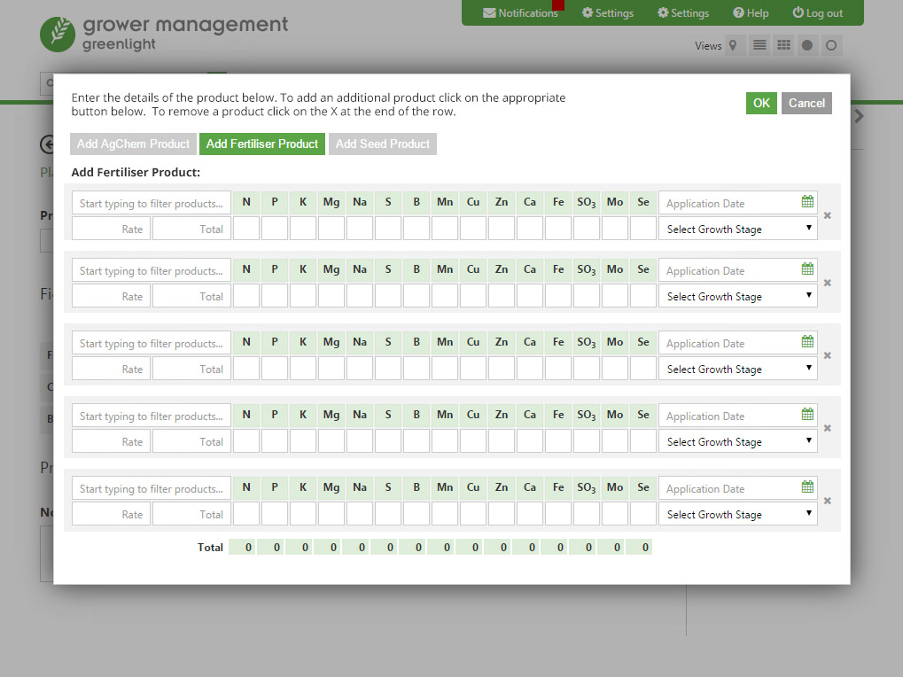The height and width of the screenshot is (677, 903).
Task: Open the first Select Growth Stage dropdown
Action: 737,229
